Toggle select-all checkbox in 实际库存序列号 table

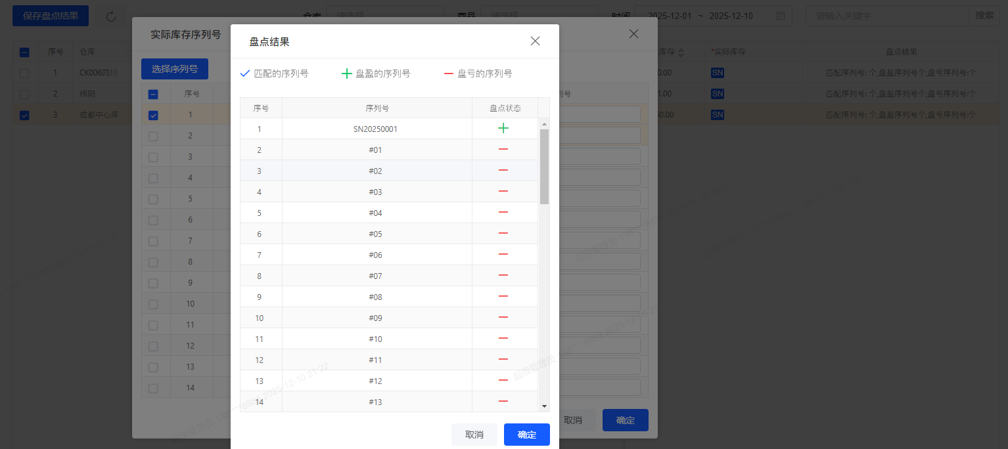tap(153, 94)
